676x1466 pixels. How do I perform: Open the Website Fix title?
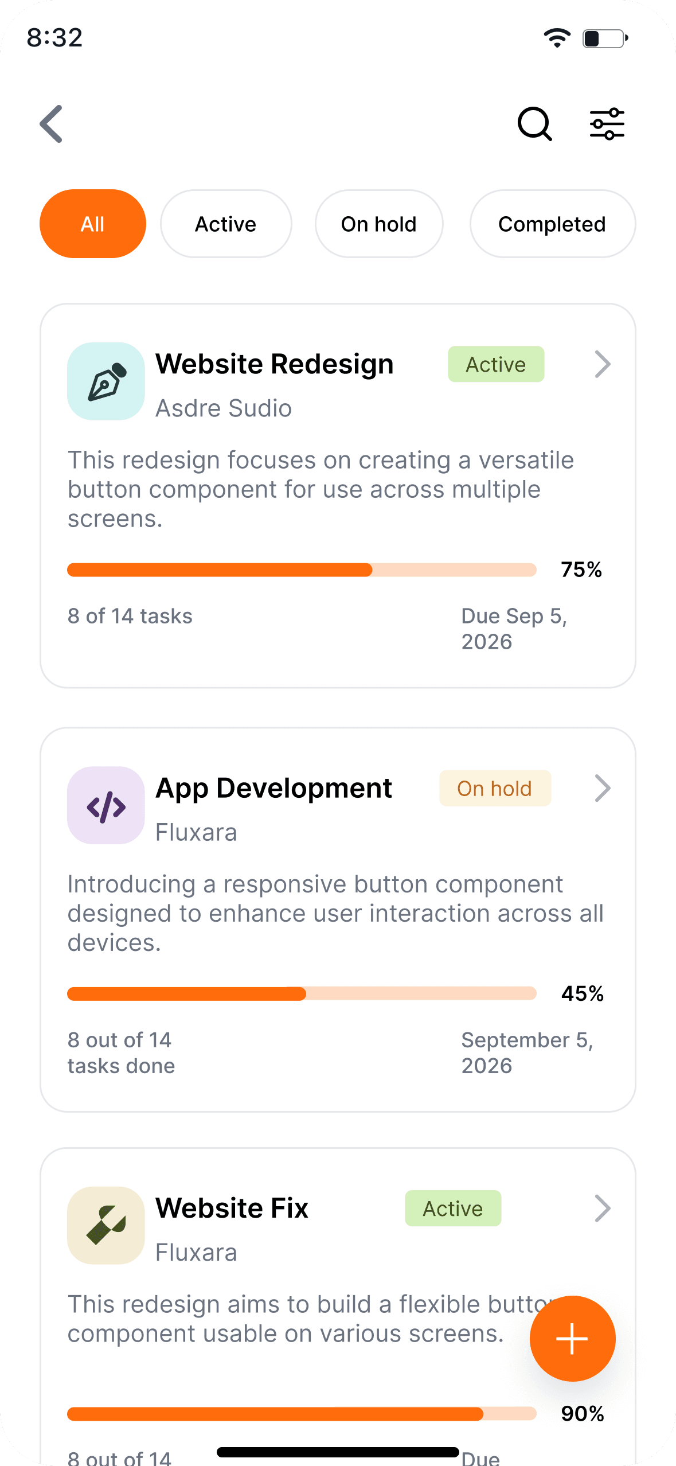pos(232,1208)
